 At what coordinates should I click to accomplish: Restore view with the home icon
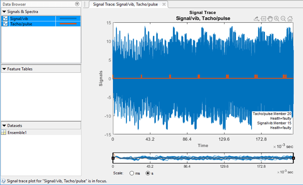[290, 19]
